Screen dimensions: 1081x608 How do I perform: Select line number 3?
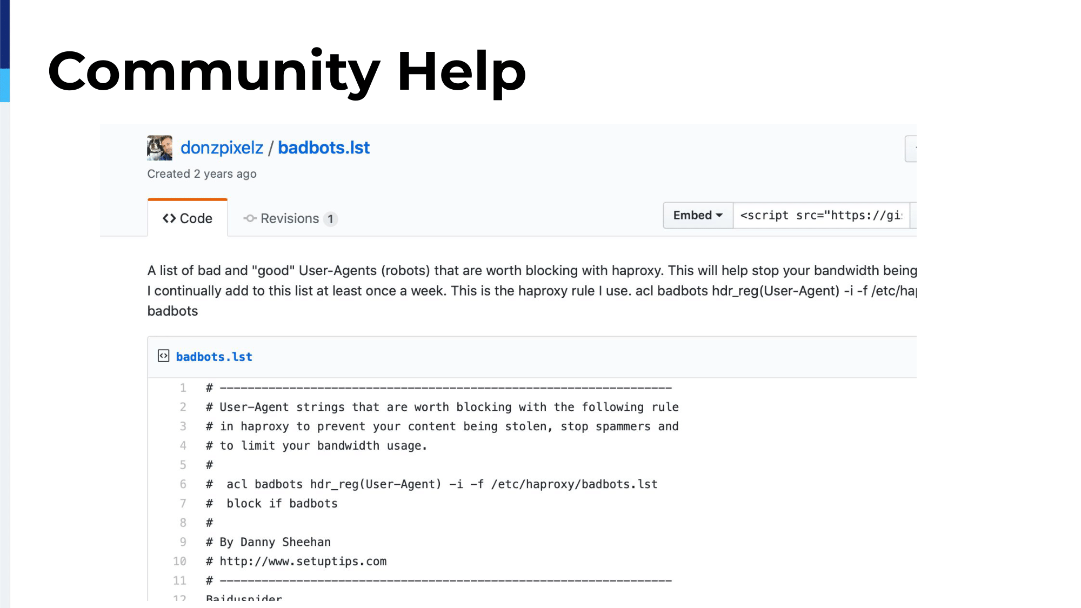coord(183,426)
